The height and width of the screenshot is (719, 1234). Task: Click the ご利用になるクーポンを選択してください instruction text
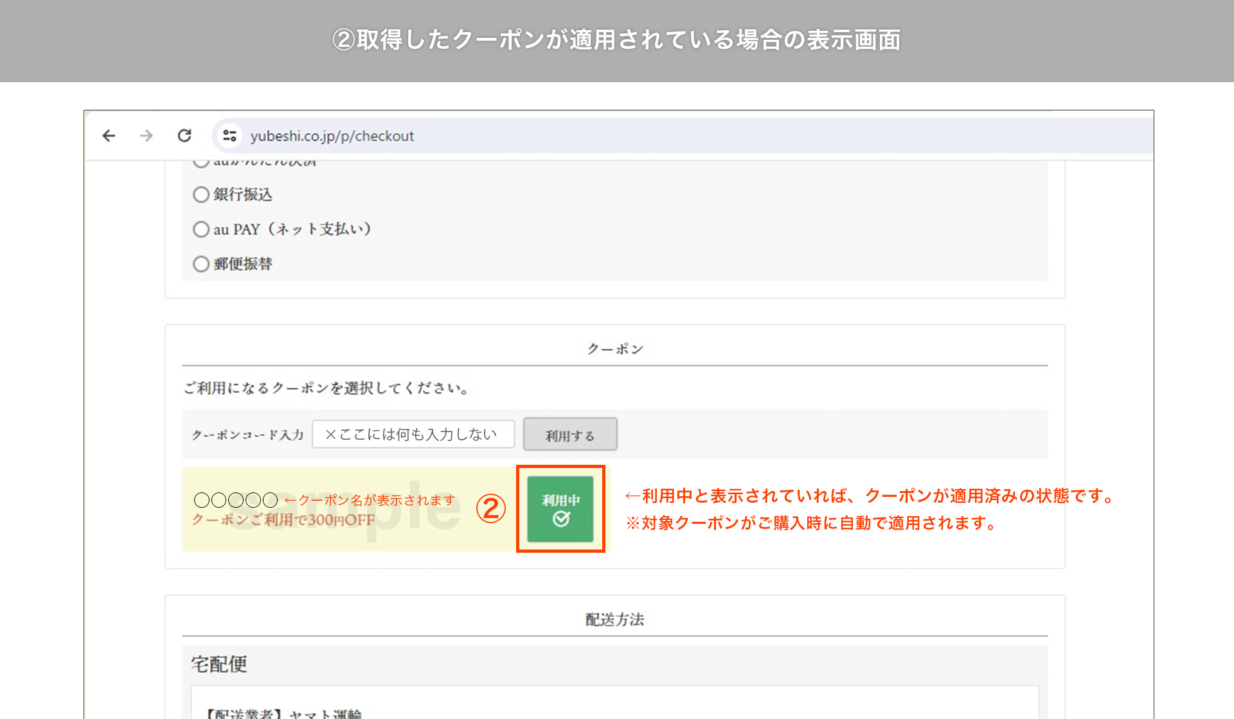pyautogui.click(x=326, y=388)
